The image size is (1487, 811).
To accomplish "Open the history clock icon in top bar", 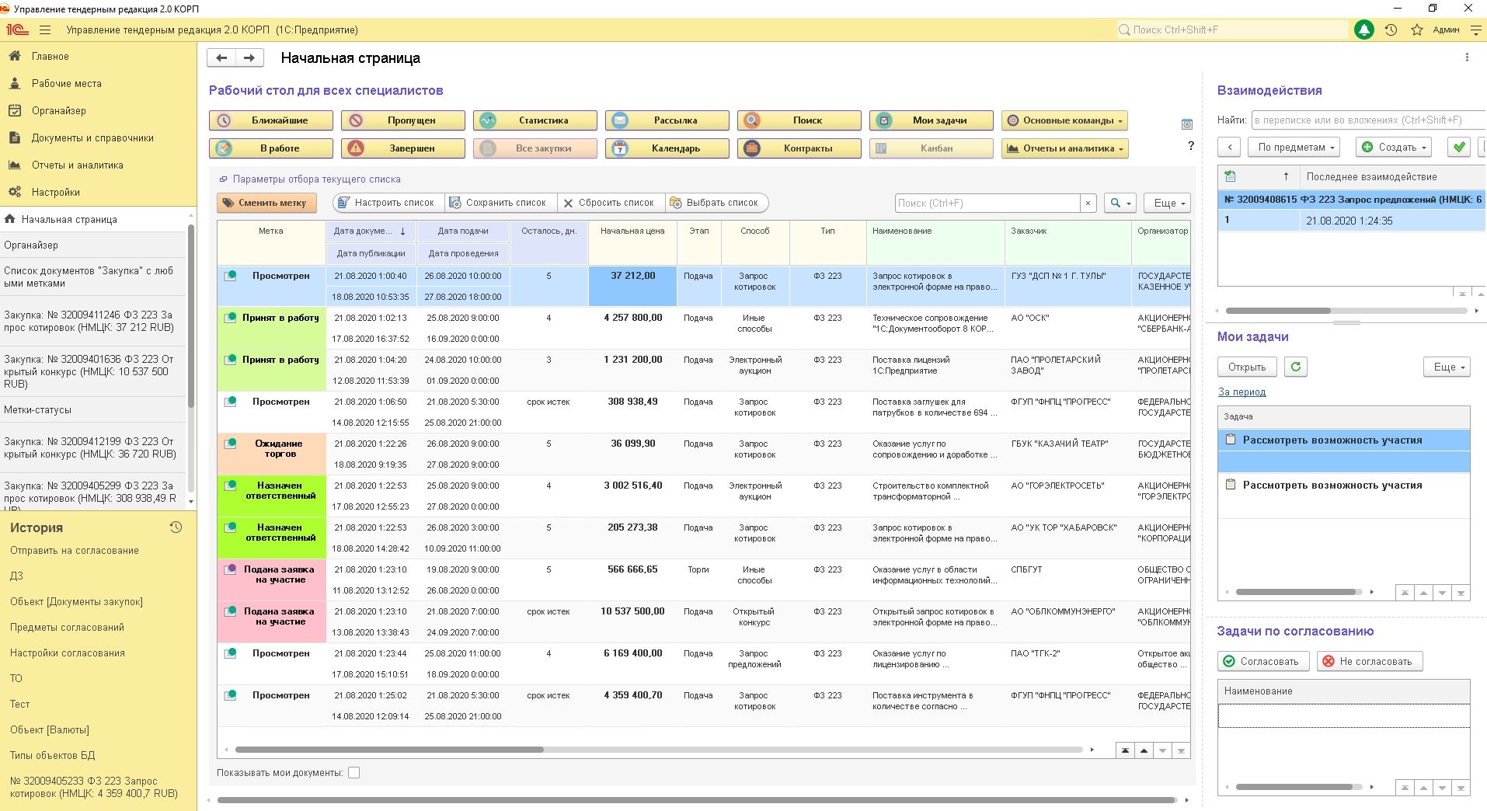I will [1391, 30].
